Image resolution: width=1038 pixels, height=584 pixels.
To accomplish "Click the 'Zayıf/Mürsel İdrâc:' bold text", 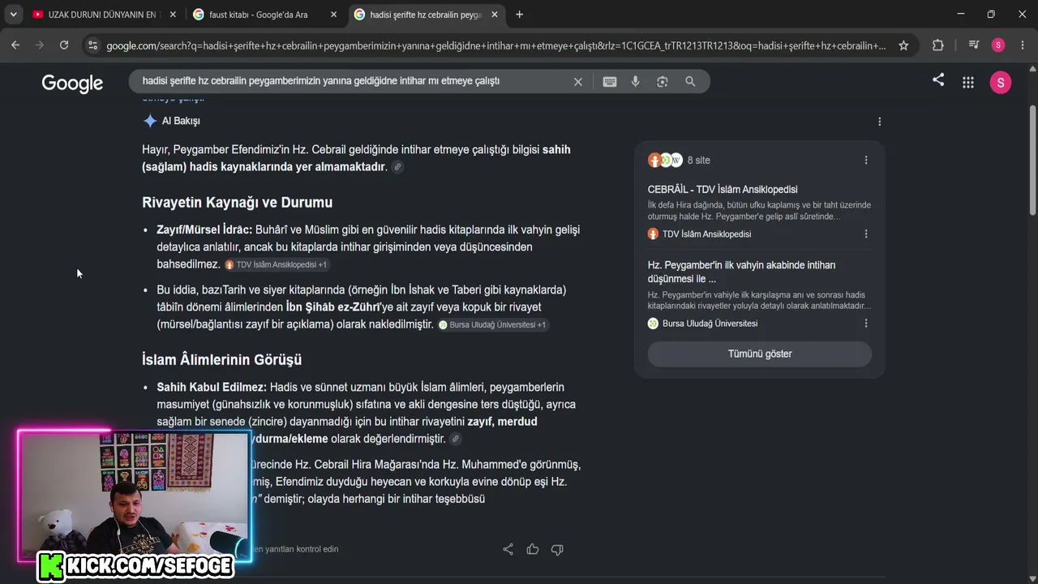I will coord(204,230).
